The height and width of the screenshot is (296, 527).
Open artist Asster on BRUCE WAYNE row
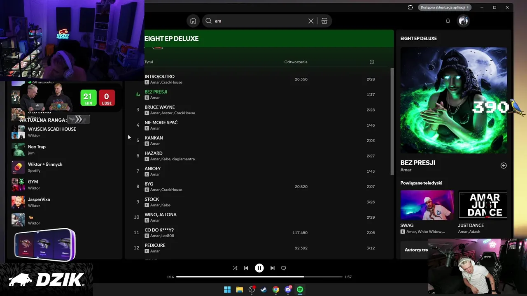167,113
